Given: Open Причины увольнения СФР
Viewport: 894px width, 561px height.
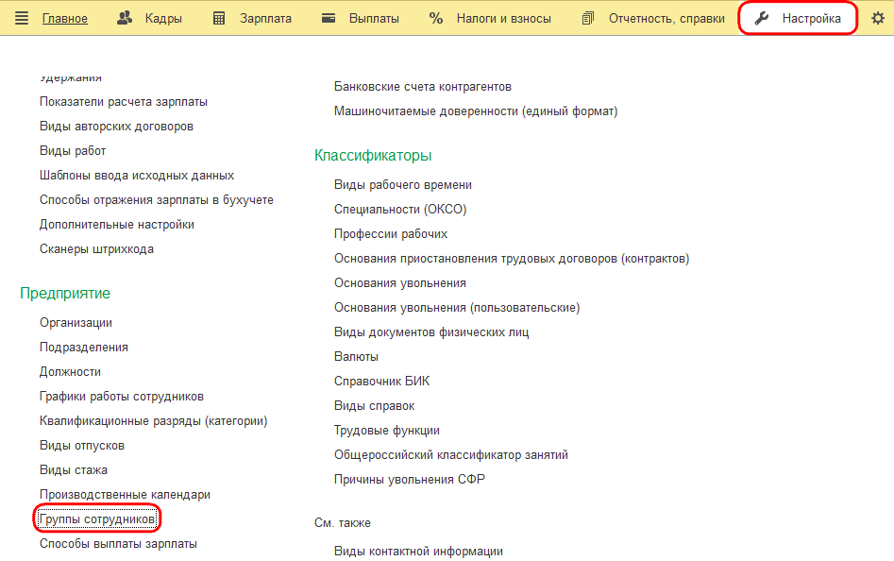Looking at the screenshot, I should pyautogui.click(x=410, y=480).
